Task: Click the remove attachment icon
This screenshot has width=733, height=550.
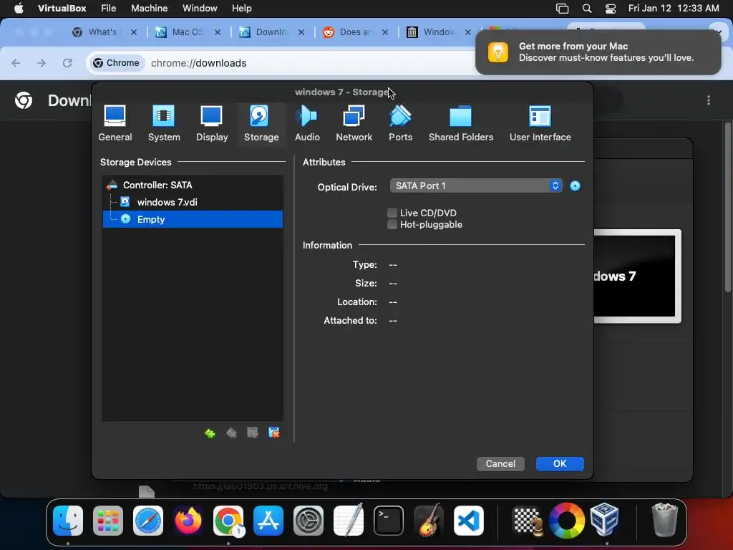Action: pos(274,433)
